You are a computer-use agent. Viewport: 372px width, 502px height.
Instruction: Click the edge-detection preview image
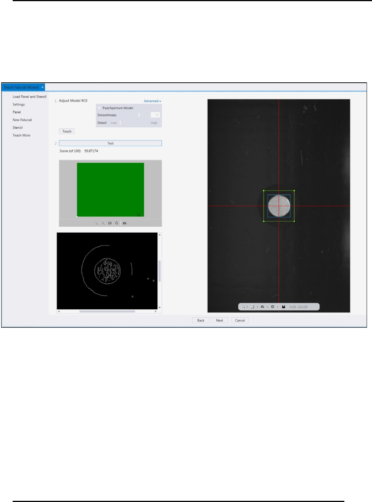click(107, 271)
